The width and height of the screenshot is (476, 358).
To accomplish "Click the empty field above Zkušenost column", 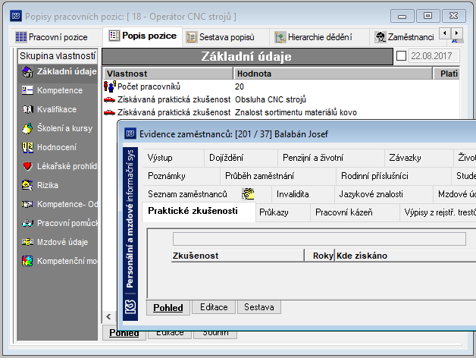I will 319,239.
